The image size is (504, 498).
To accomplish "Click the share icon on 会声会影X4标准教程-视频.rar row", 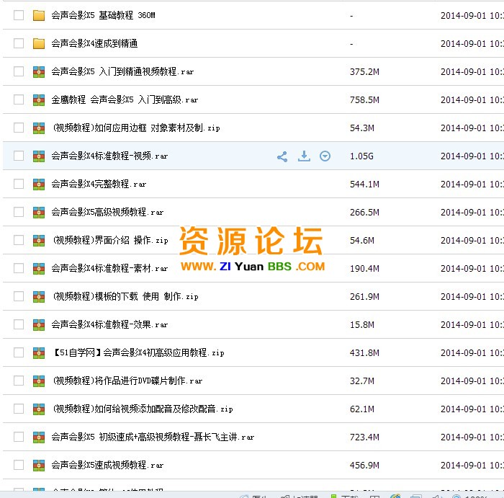I will (x=282, y=156).
